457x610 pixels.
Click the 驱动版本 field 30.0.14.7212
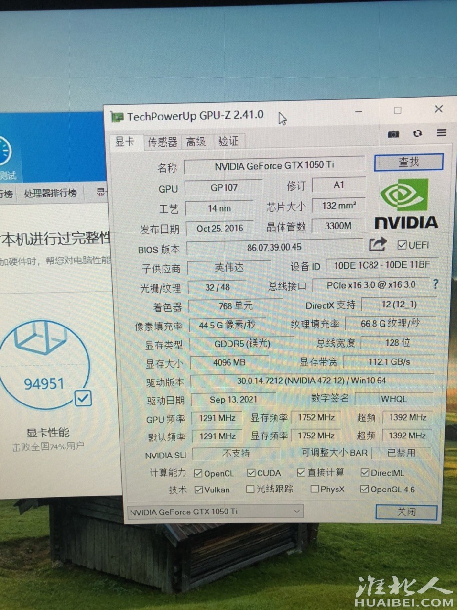click(x=312, y=381)
